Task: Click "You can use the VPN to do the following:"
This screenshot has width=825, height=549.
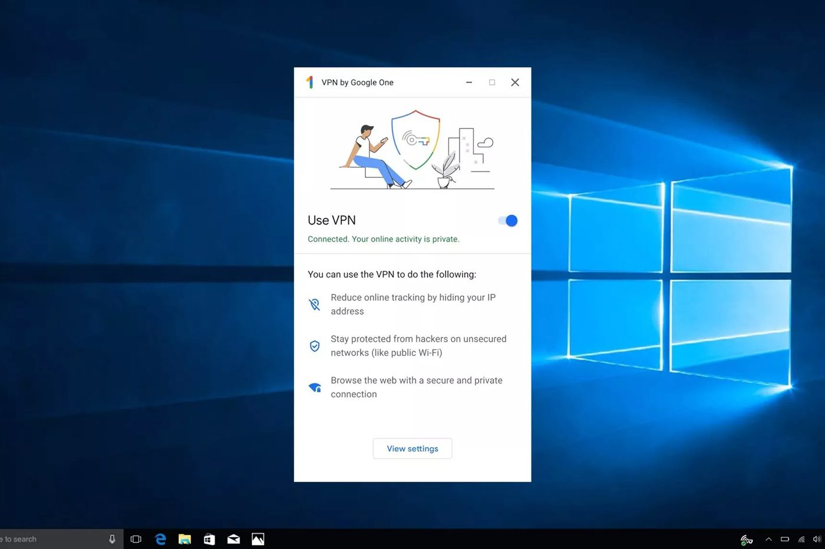Action: pos(392,274)
